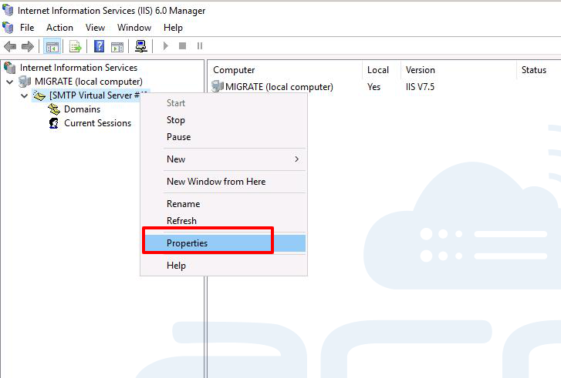
Task: Toggle the Show/Hide Action Pane icon
Action: point(117,46)
